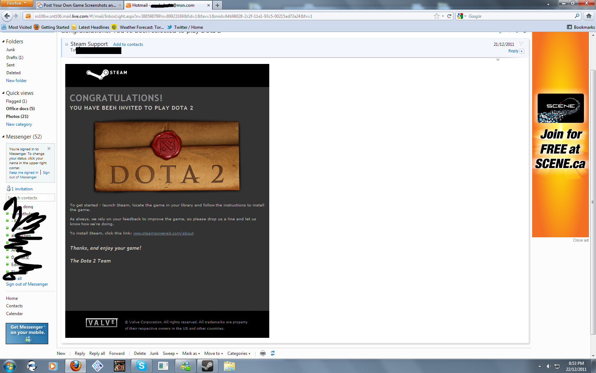Viewport: 596px width, 373px height.
Task: Open Windows Media Player taskbar icon
Action: pos(53,366)
